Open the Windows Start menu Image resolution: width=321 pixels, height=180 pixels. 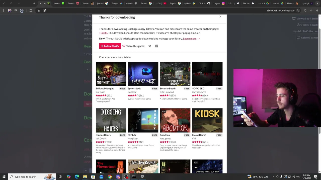(x=4, y=177)
